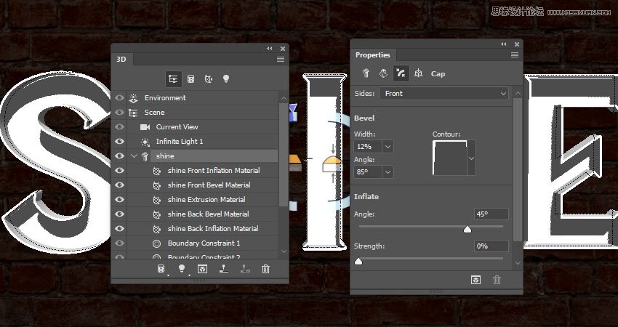Screen dimensions: 618x327
Task: Click the Inflate Strength field 0%
Action: pyautogui.click(x=491, y=246)
